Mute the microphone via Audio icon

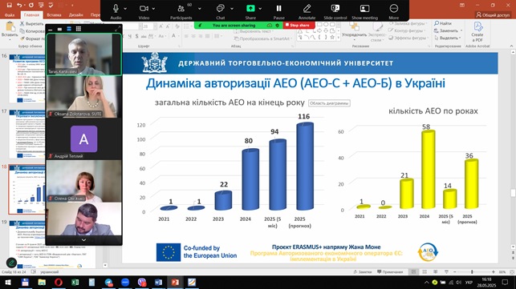click(116, 9)
